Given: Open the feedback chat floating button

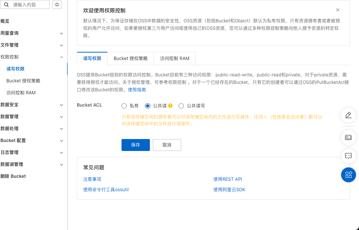Looking at the screenshot, I should click(x=349, y=156).
